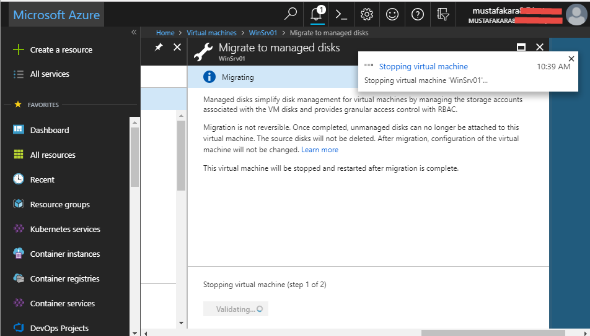
Task: Select Recent label in sidebar
Action: (42, 179)
